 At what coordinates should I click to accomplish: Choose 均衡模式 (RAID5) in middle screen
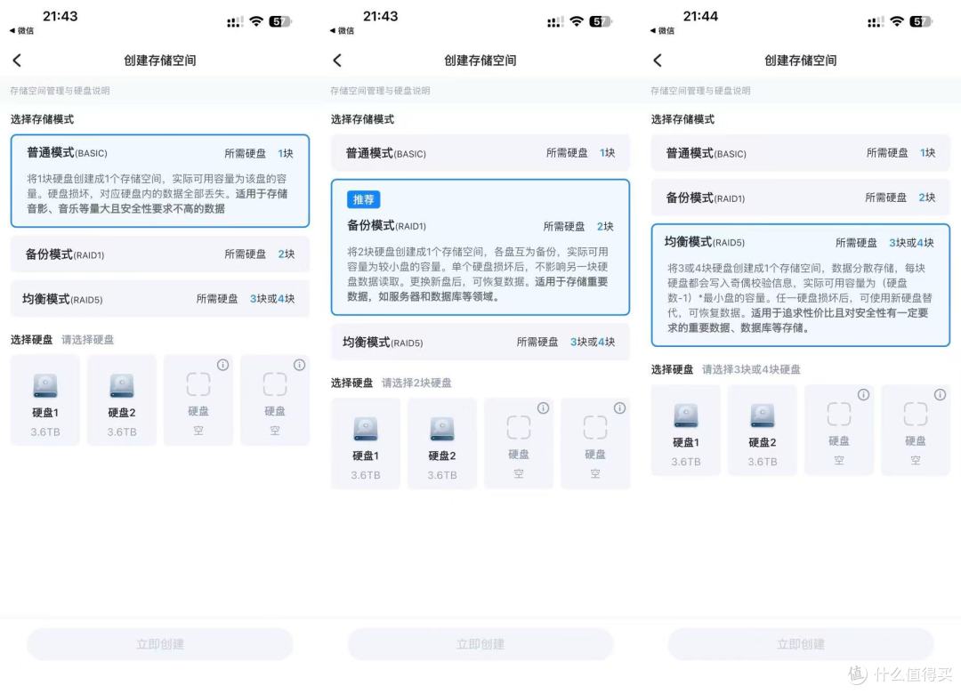tap(480, 342)
